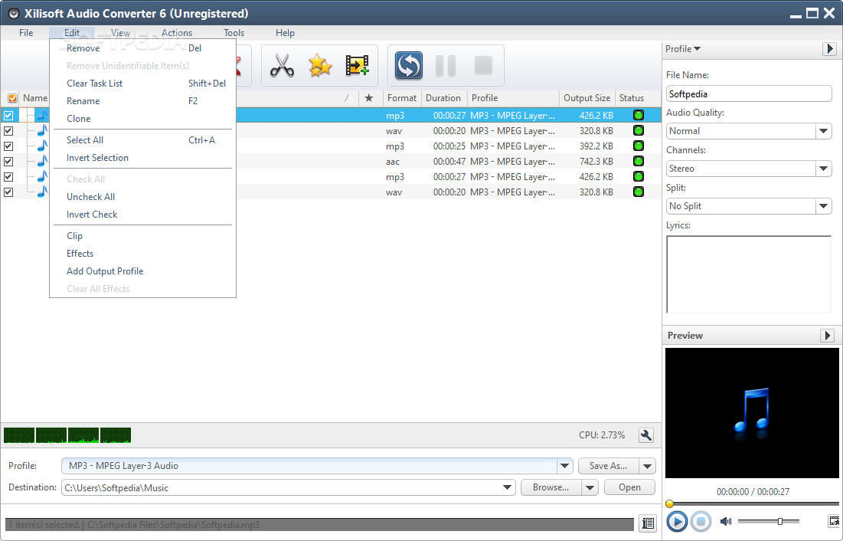The height and width of the screenshot is (541, 843).
Task: Open the Help menu
Action: 285,33
